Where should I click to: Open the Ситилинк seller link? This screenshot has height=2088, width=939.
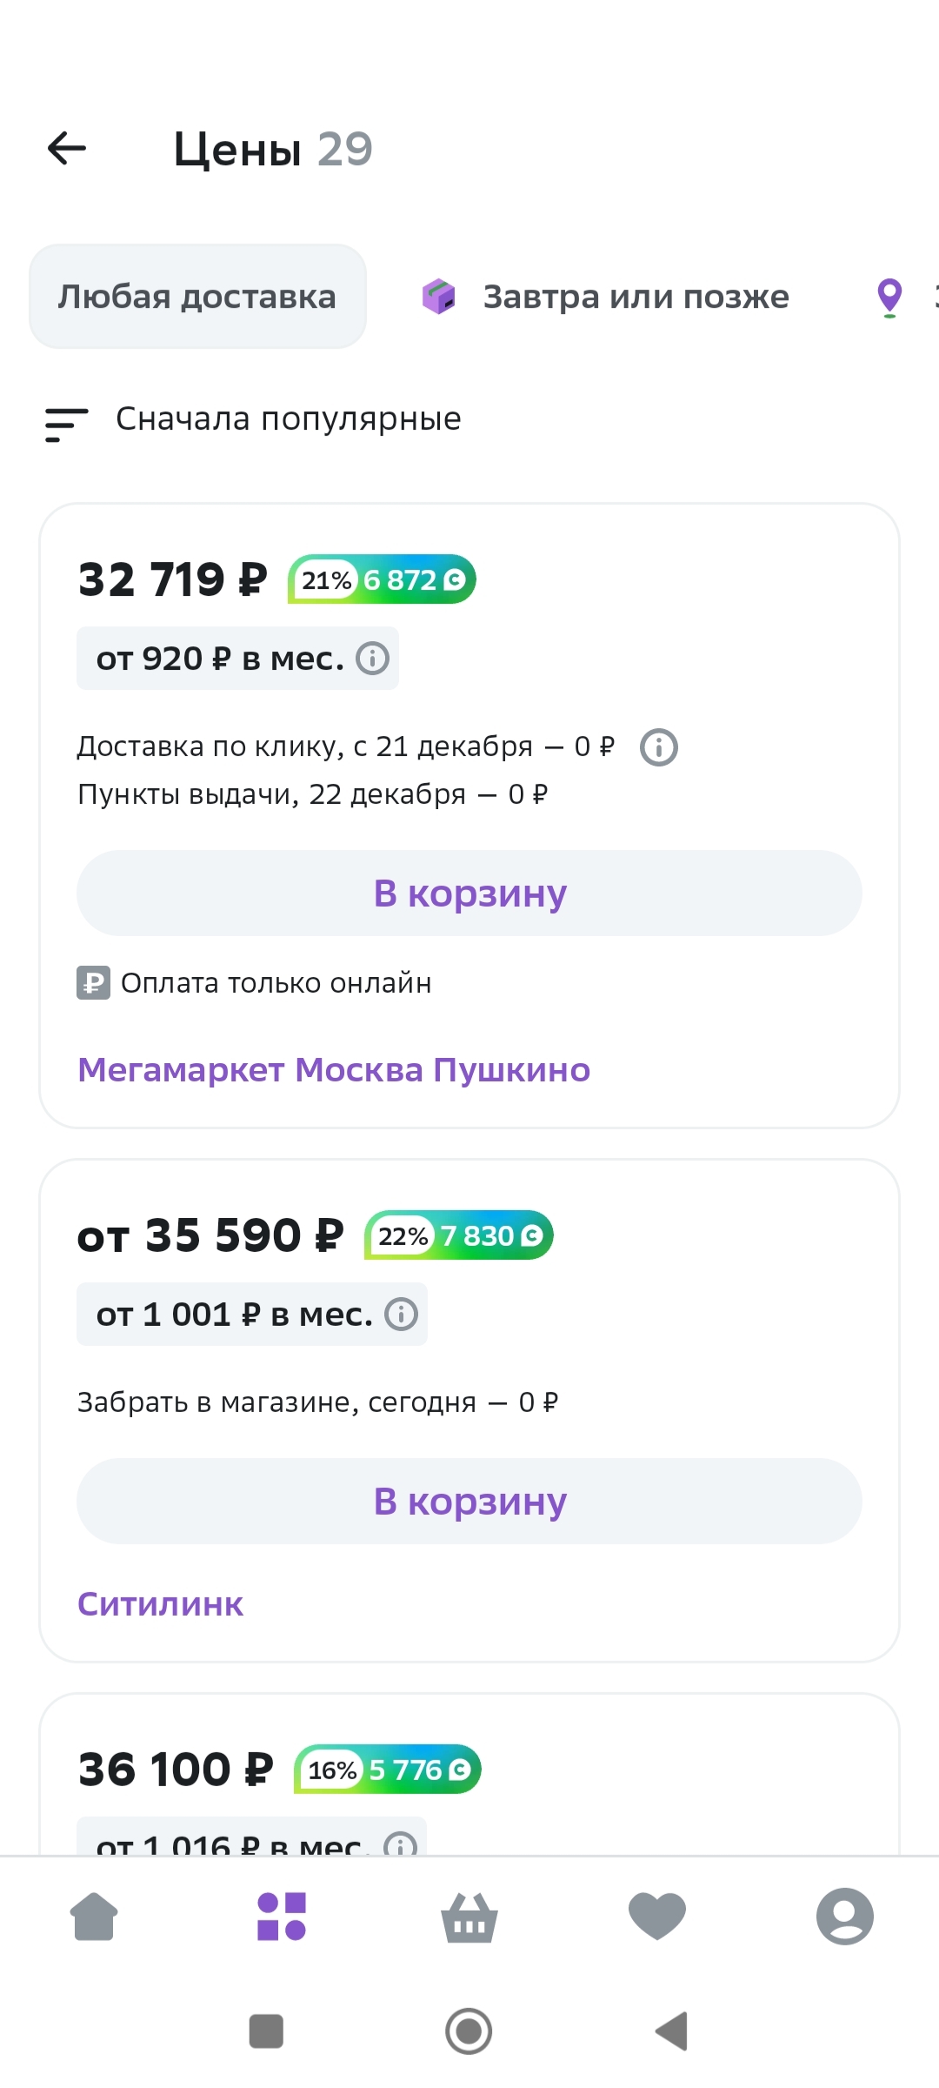pyautogui.click(x=161, y=1604)
